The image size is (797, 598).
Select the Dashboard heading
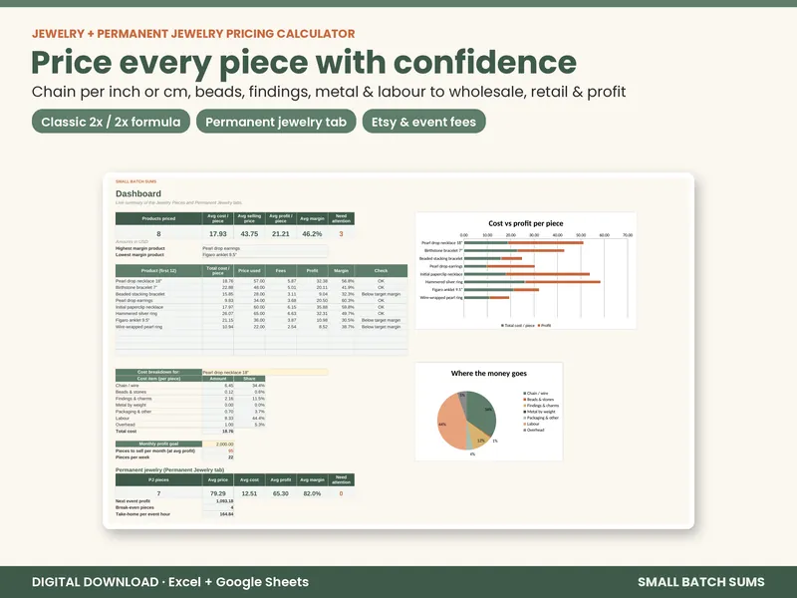(138, 193)
